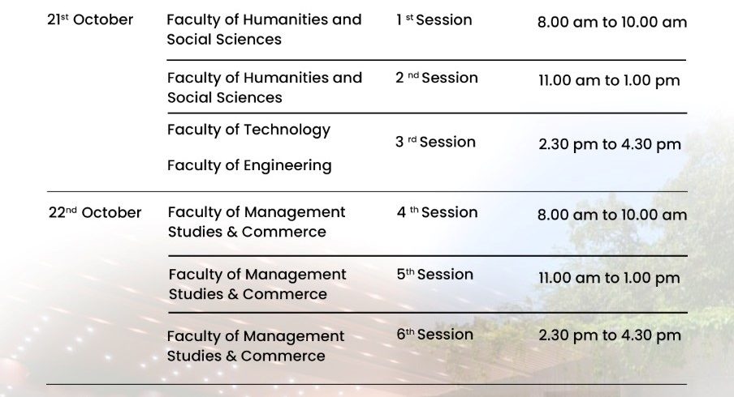The height and width of the screenshot is (397, 734).
Task: Click the 1st Session time 8.00 am to 10.00 am
Action: click(x=612, y=22)
